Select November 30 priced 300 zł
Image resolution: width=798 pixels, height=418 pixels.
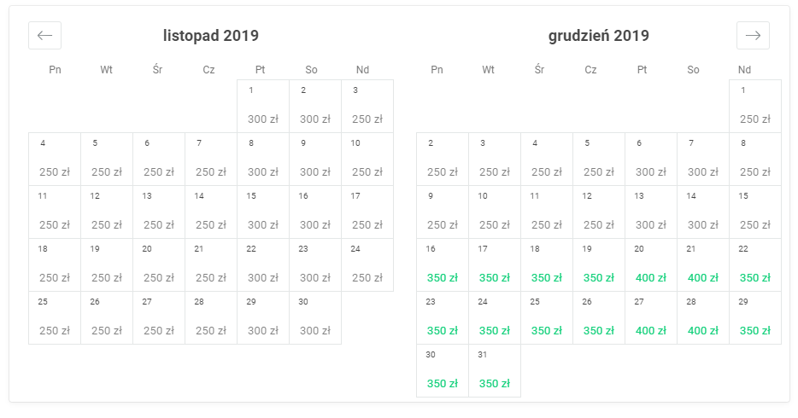click(315, 318)
